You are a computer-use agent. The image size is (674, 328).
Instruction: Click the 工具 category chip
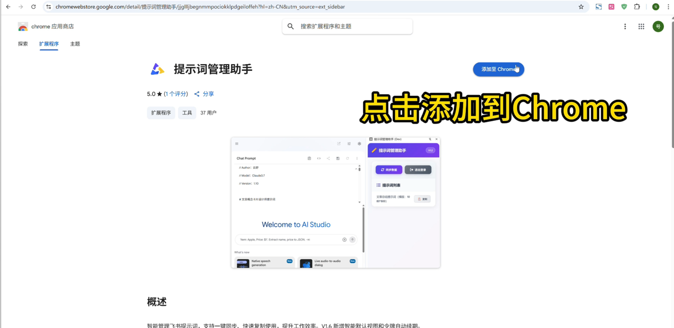coord(187,113)
